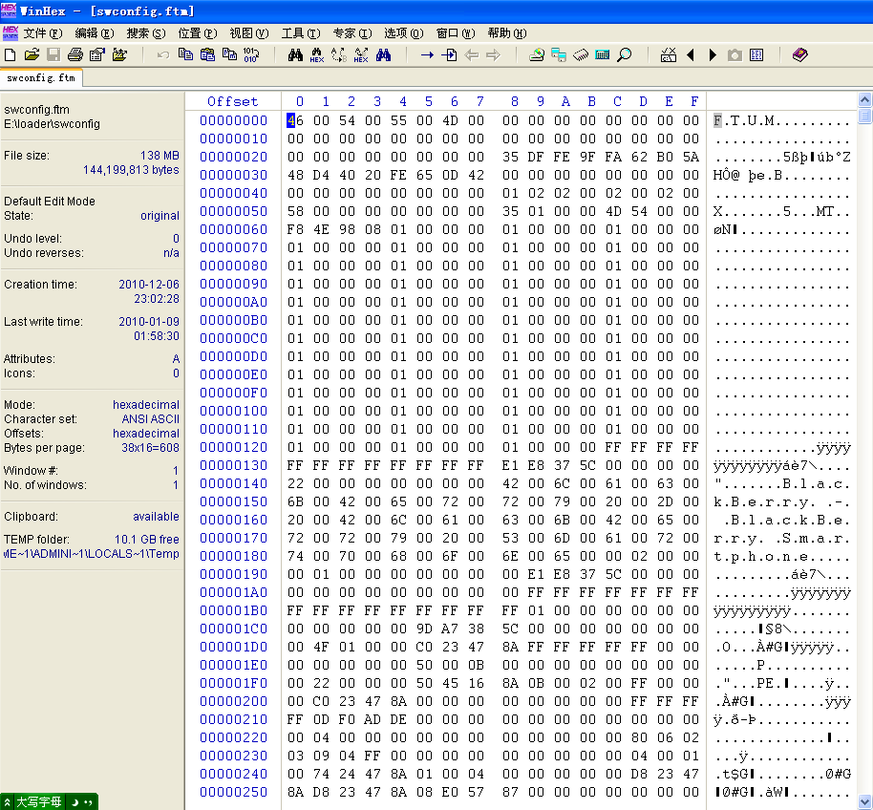
Task: Click the purple Help book icon
Action: (x=800, y=54)
